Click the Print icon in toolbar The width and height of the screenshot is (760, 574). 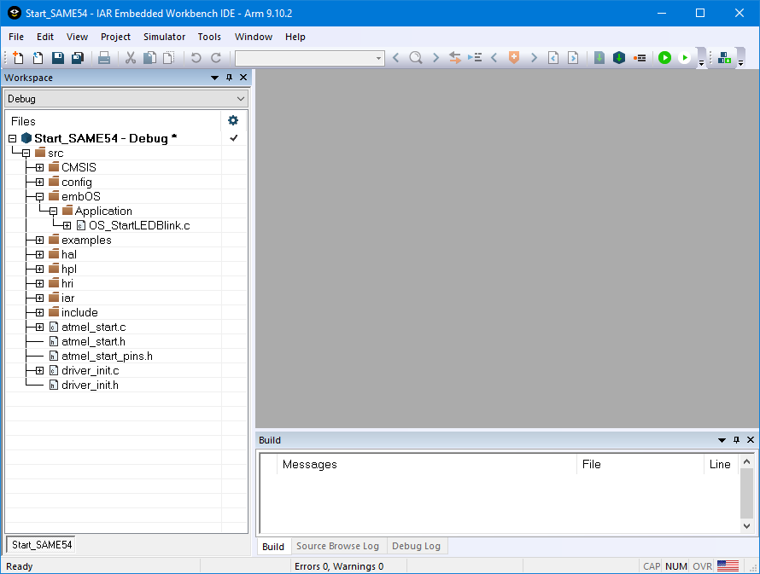pyautogui.click(x=103, y=58)
